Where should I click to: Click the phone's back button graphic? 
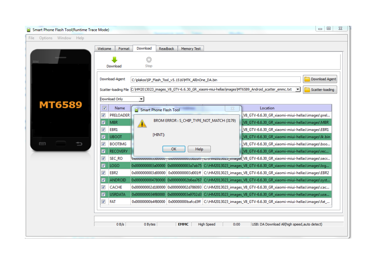pos(79,144)
